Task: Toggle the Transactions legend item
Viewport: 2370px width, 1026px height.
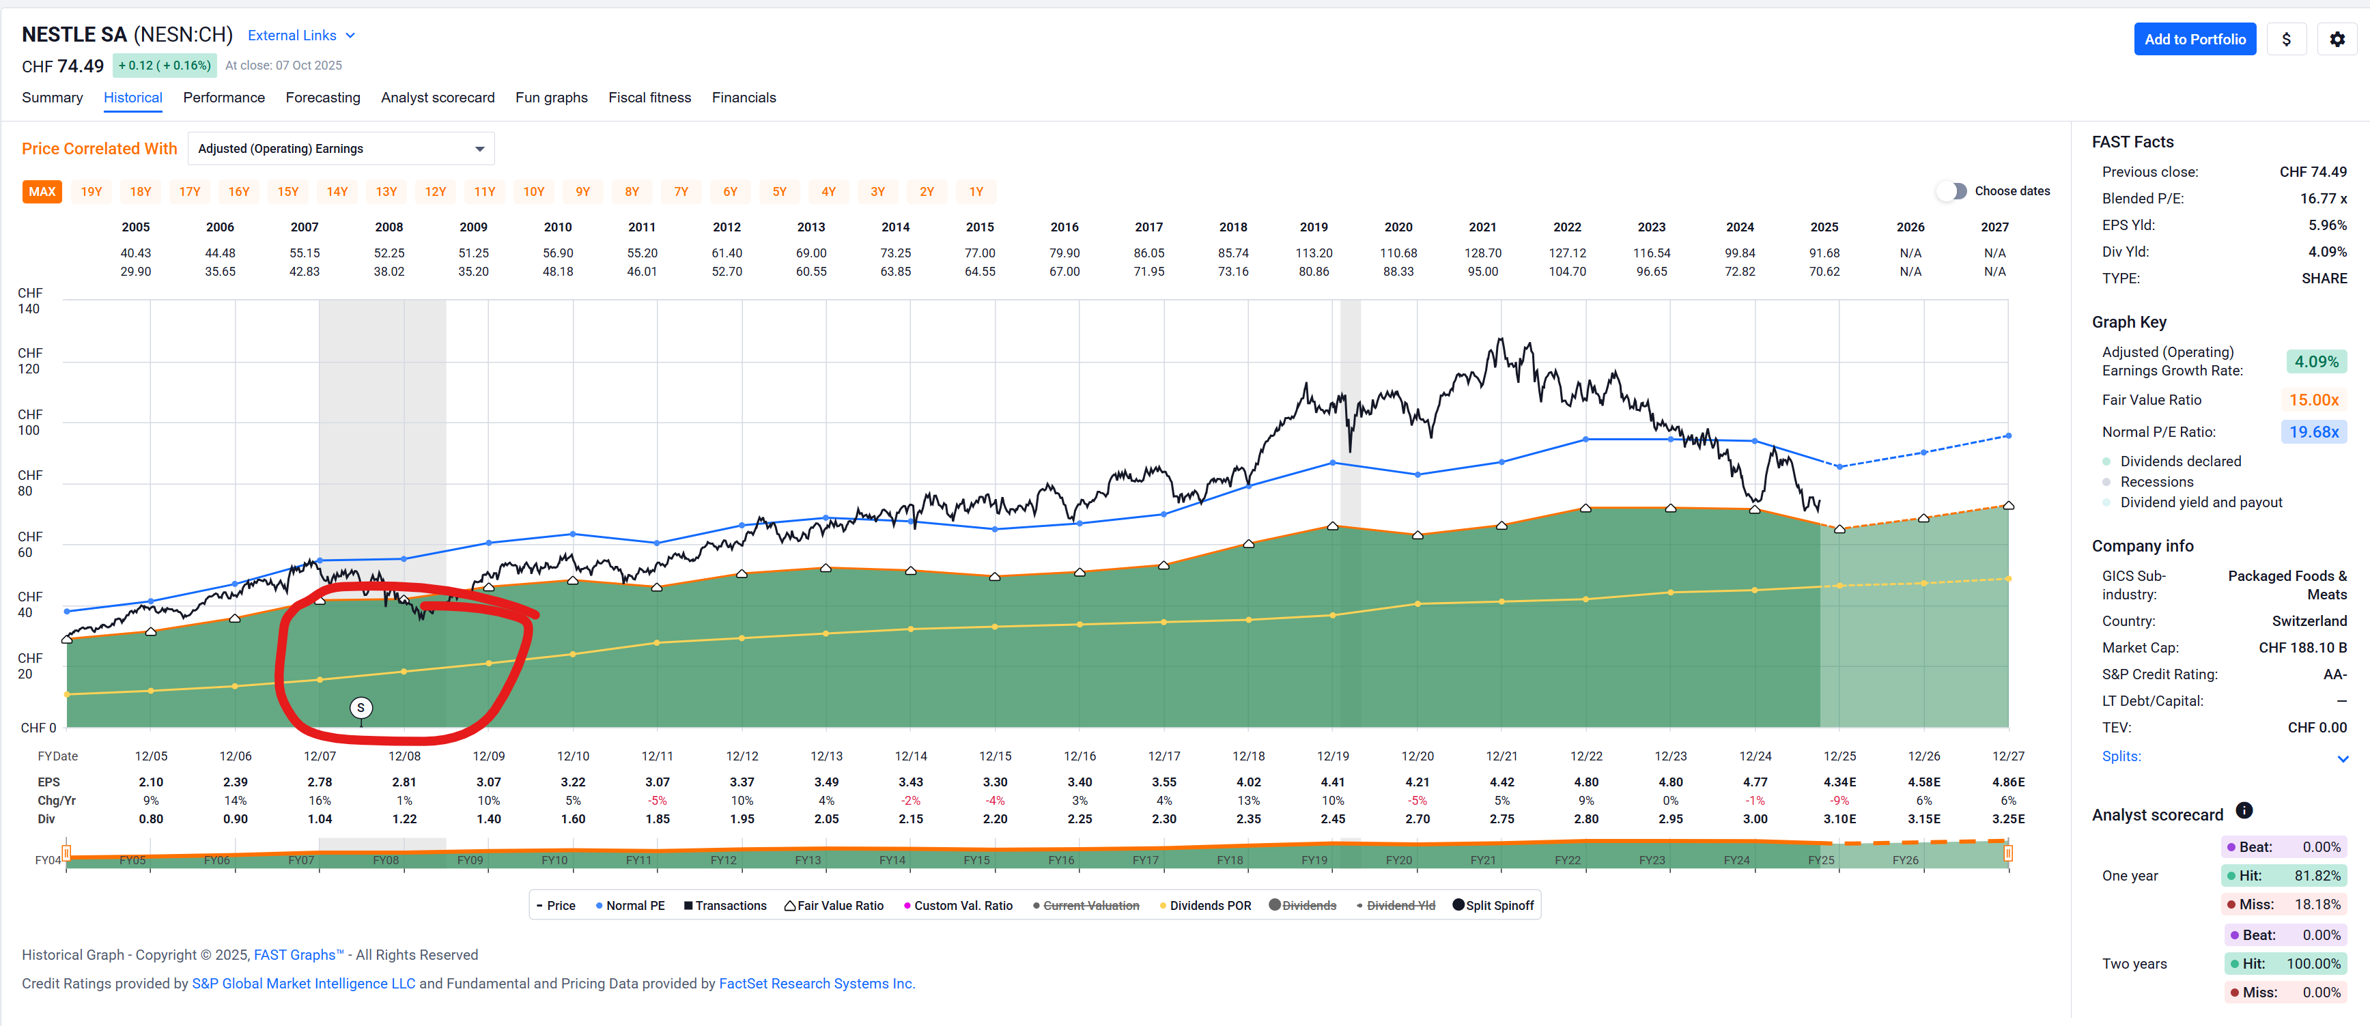Action: point(725,905)
